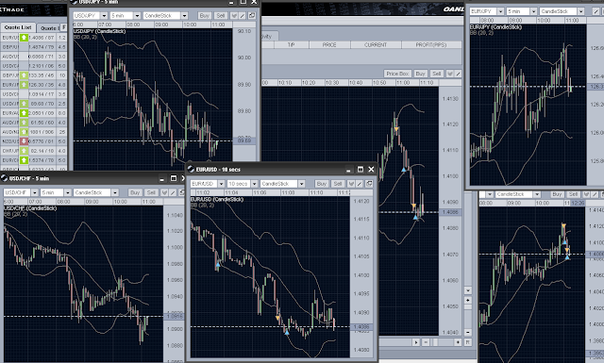Click NZD/USD red down arrow in Quote List
The height and width of the screenshot is (363, 604).
tap(24, 141)
